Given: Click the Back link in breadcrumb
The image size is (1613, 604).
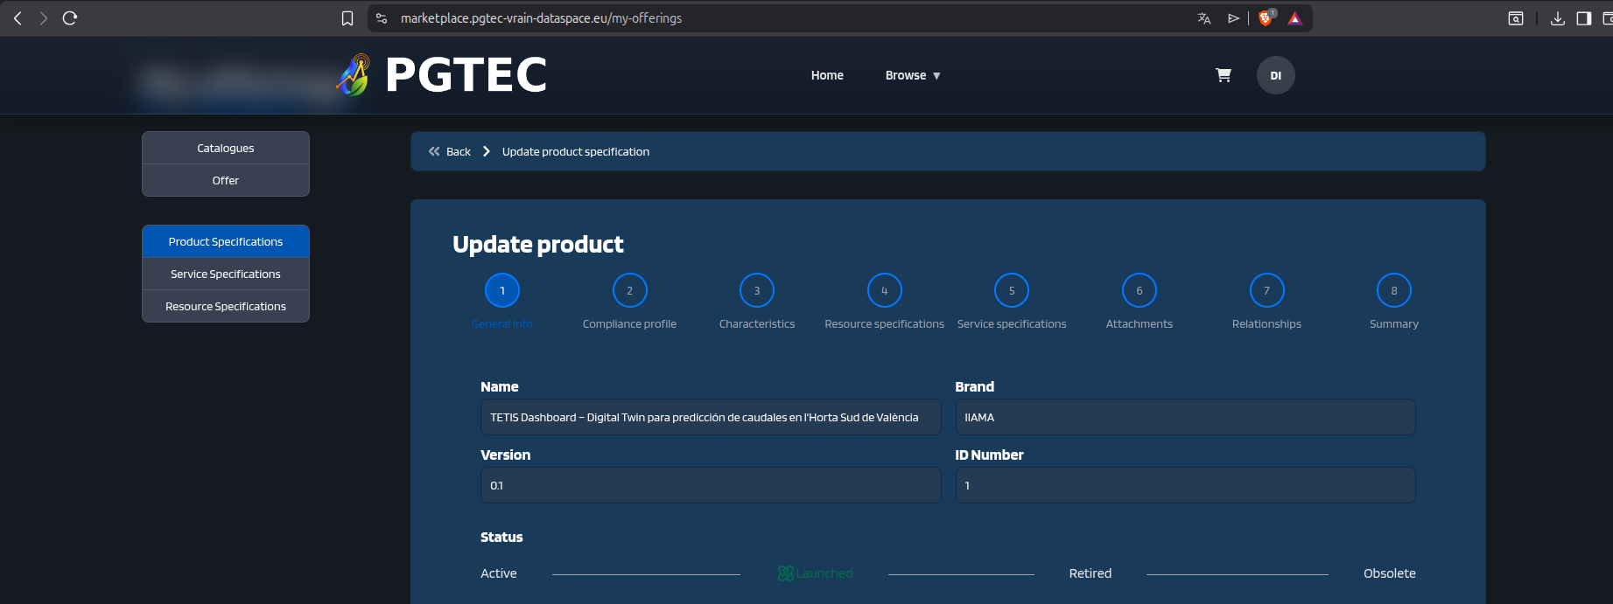Looking at the screenshot, I should coord(459,151).
